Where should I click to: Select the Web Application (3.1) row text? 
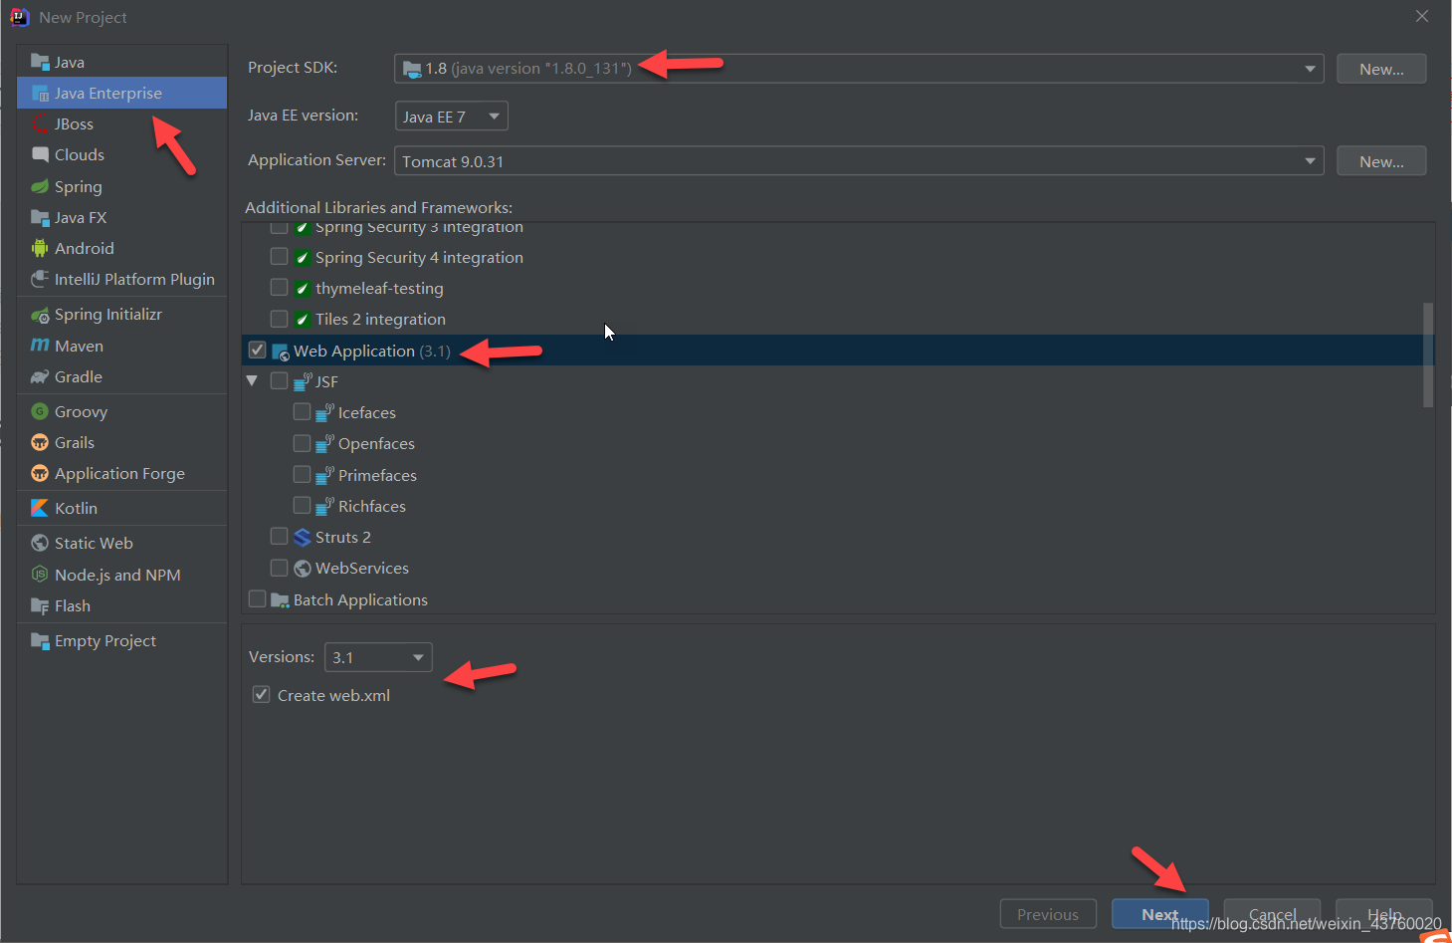coord(371,351)
